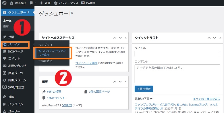224x113 pixels.
Task: Open the ファンブログ draft title link
Action: point(176,106)
